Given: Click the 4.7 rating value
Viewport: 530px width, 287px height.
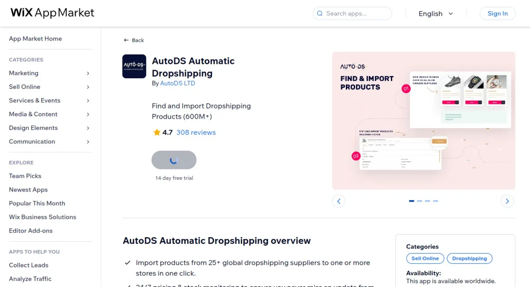Looking at the screenshot, I should (x=167, y=132).
